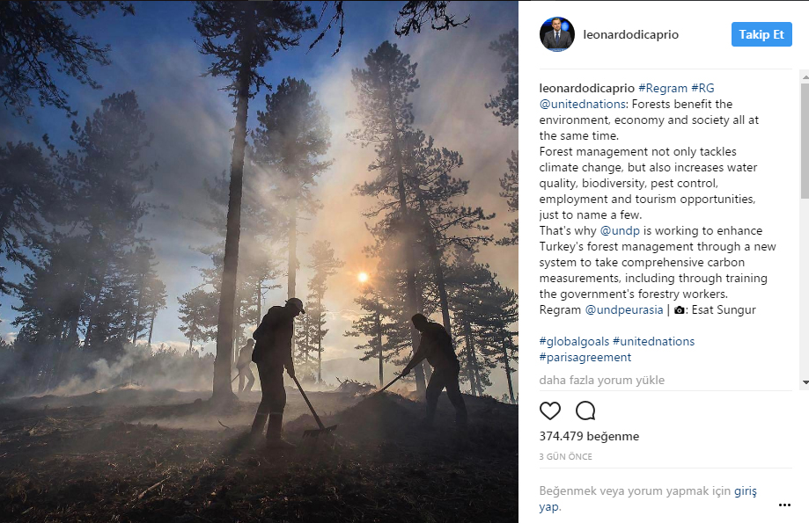Viewport: 809px width, 523px height.
Task: Open the #Regram hashtag
Action: point(663,88)
